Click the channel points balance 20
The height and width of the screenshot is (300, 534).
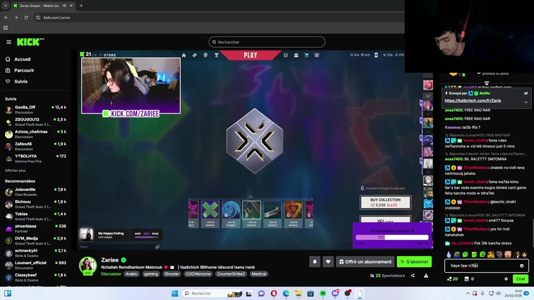click(452, 279)
